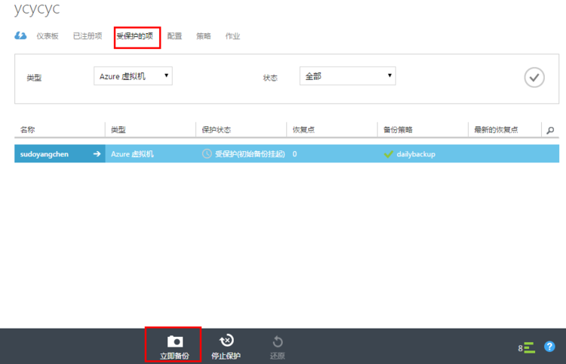Click the ycycyc vault title

(x=37, y=8)
